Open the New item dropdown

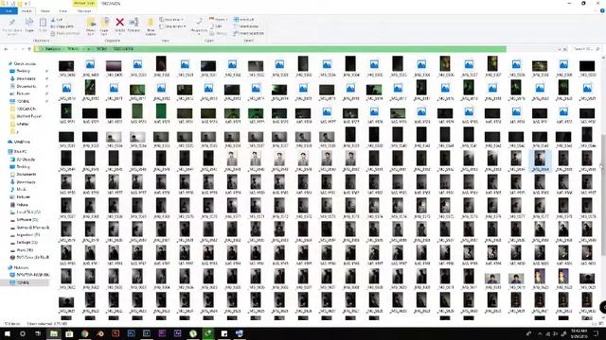pos(171,19)
